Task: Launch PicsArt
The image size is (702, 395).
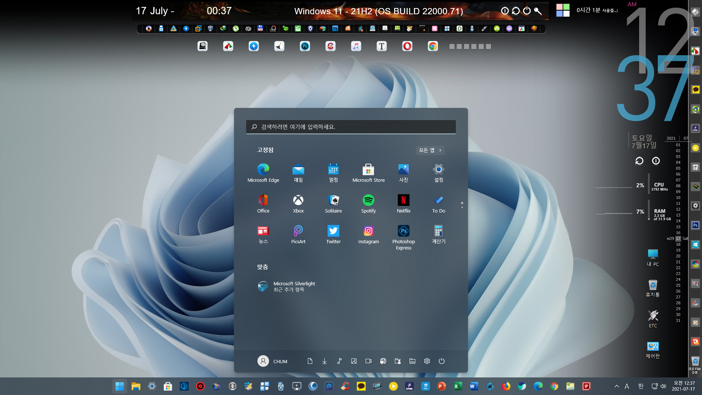Action: click(x=298, y=234)
